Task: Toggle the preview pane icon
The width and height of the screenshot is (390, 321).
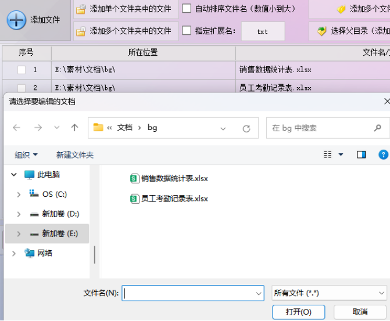Action: point(362,155)
